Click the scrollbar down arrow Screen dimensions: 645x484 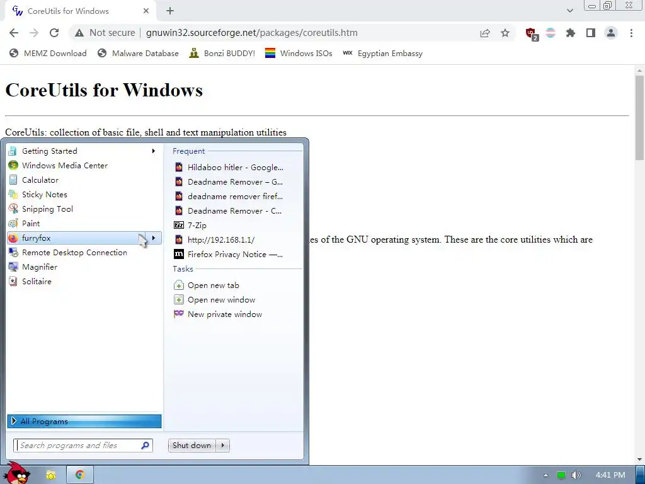coord(639,459)
